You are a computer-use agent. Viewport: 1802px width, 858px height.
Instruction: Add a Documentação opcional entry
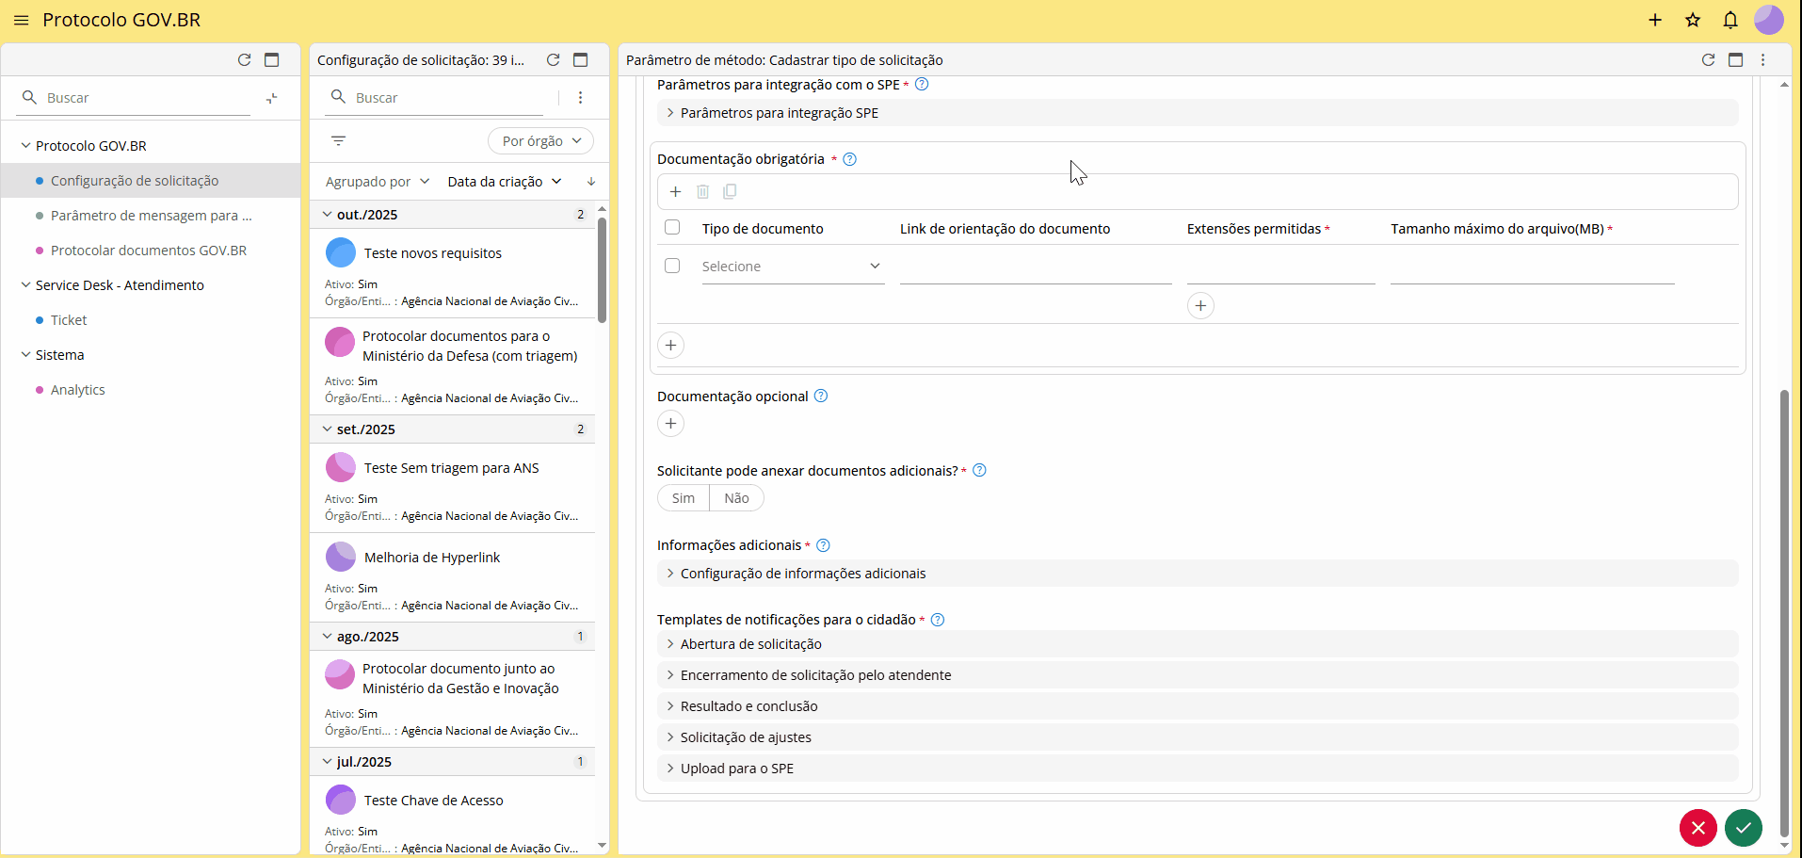pos(670,423)
